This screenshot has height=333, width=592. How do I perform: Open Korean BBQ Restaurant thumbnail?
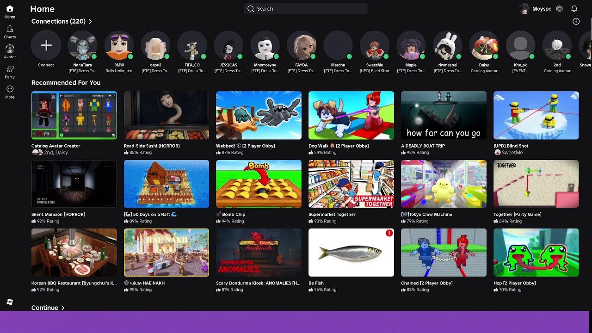click(x=74, y=253)
